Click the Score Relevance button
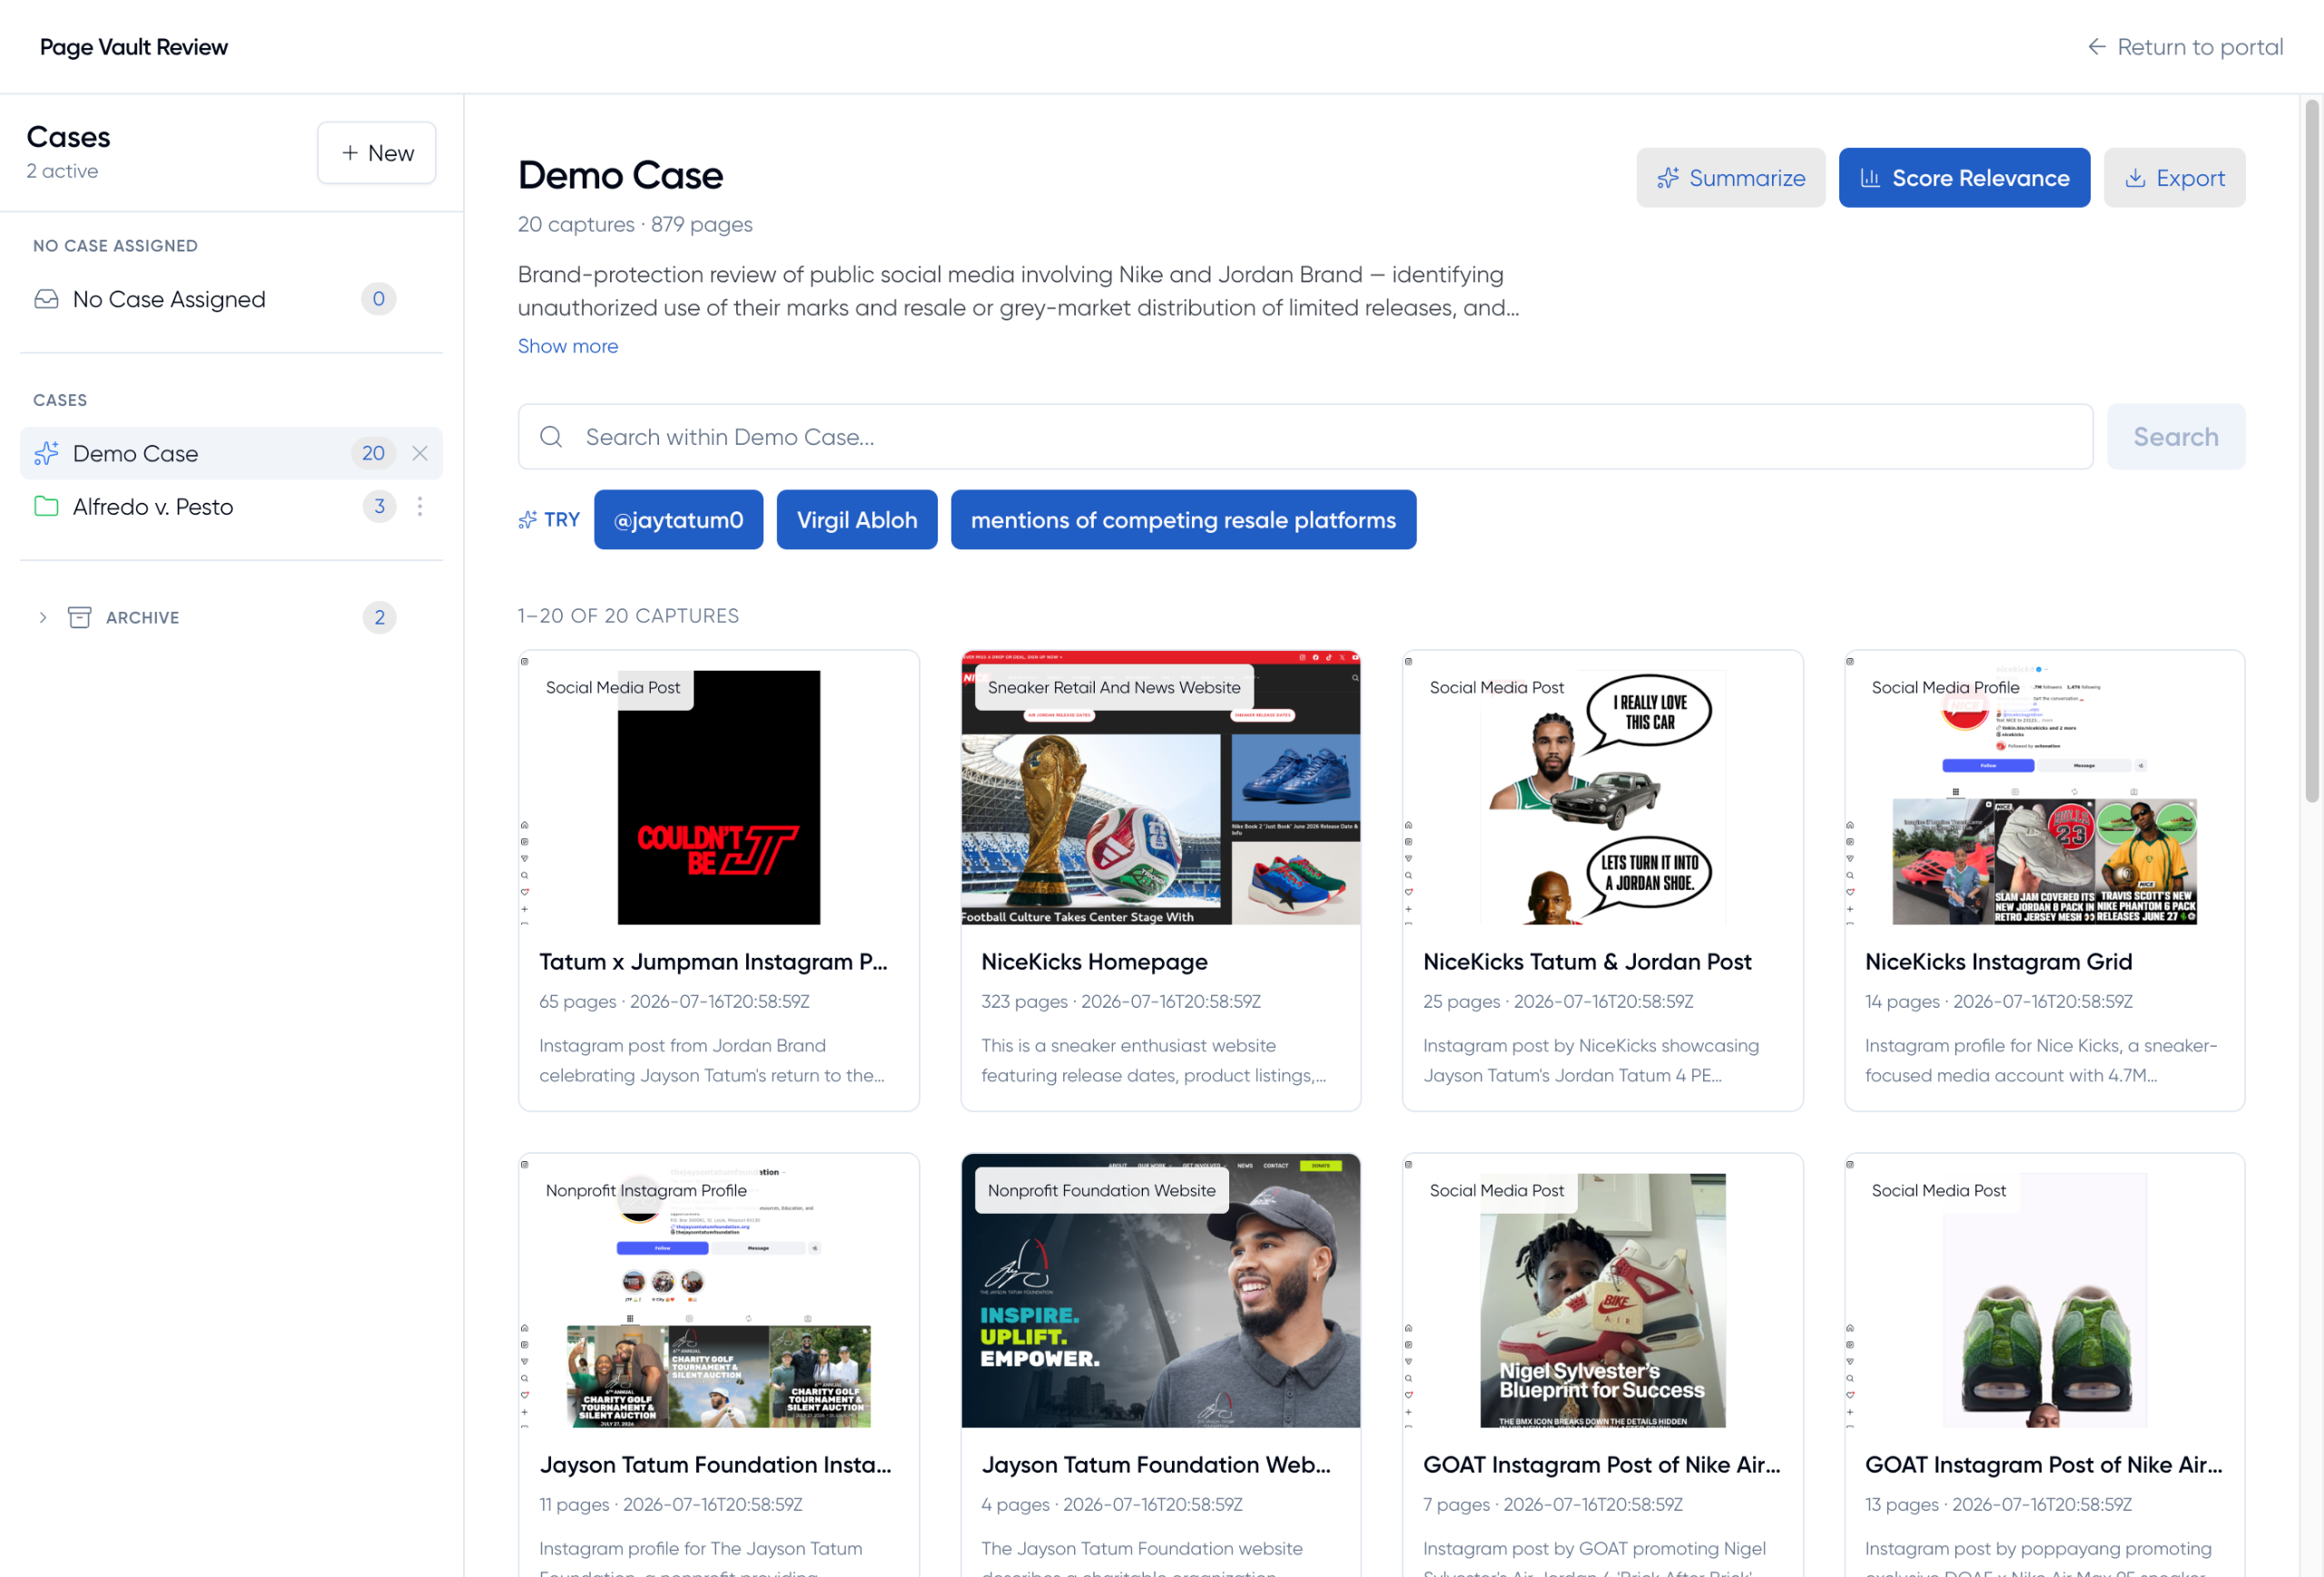Image resolution: width=2324 pixels, height=1577 pixels. pos(1964,178)
